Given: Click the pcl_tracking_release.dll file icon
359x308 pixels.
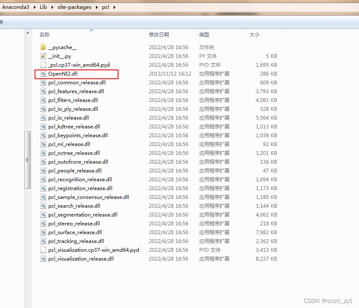Looking at the screenshot, I should click(x=43, y=241).
